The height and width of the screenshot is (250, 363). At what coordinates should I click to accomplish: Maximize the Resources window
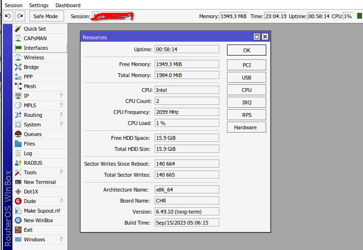point(257,37)
